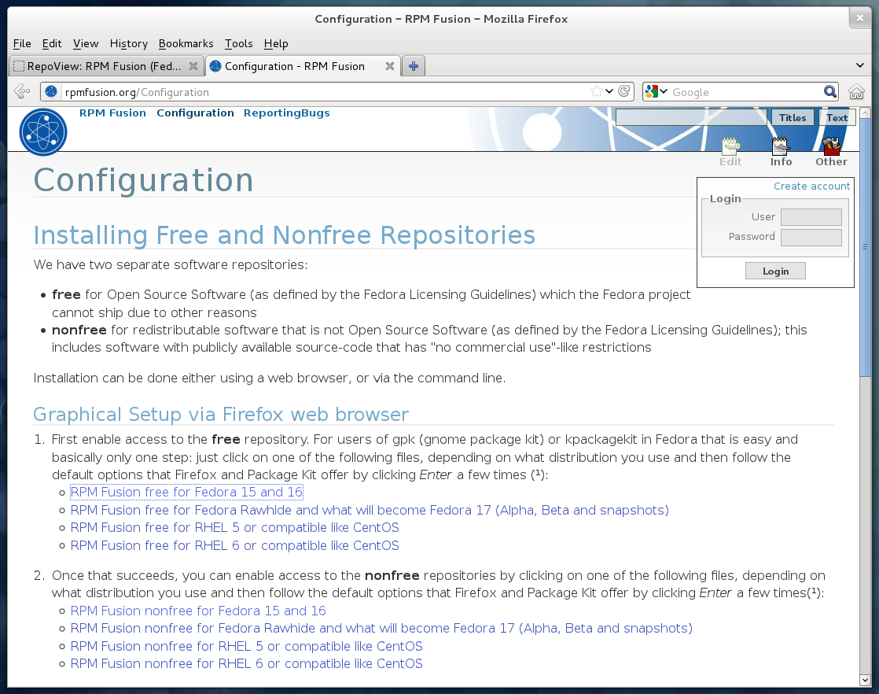This screenshot has width=879, height=694.
Task: Click the Google search box
Action: [745, 91]
